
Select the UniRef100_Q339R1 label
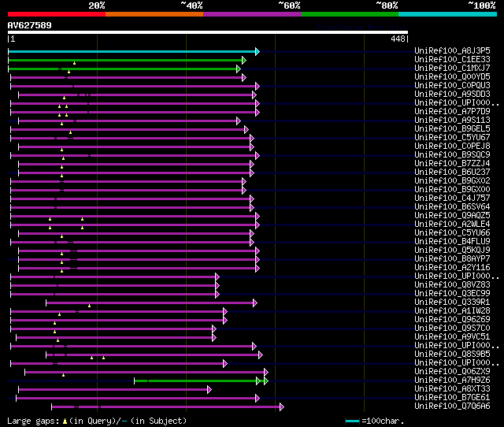click(452, 303)
